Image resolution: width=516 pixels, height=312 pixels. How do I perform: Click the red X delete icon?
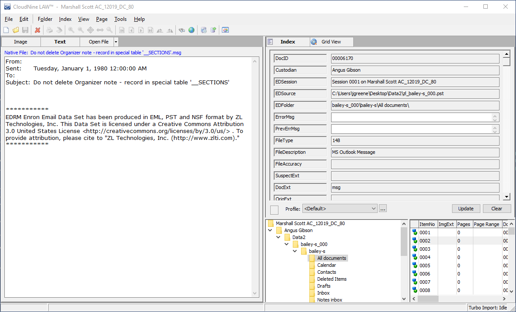click(x=37, y=30)
